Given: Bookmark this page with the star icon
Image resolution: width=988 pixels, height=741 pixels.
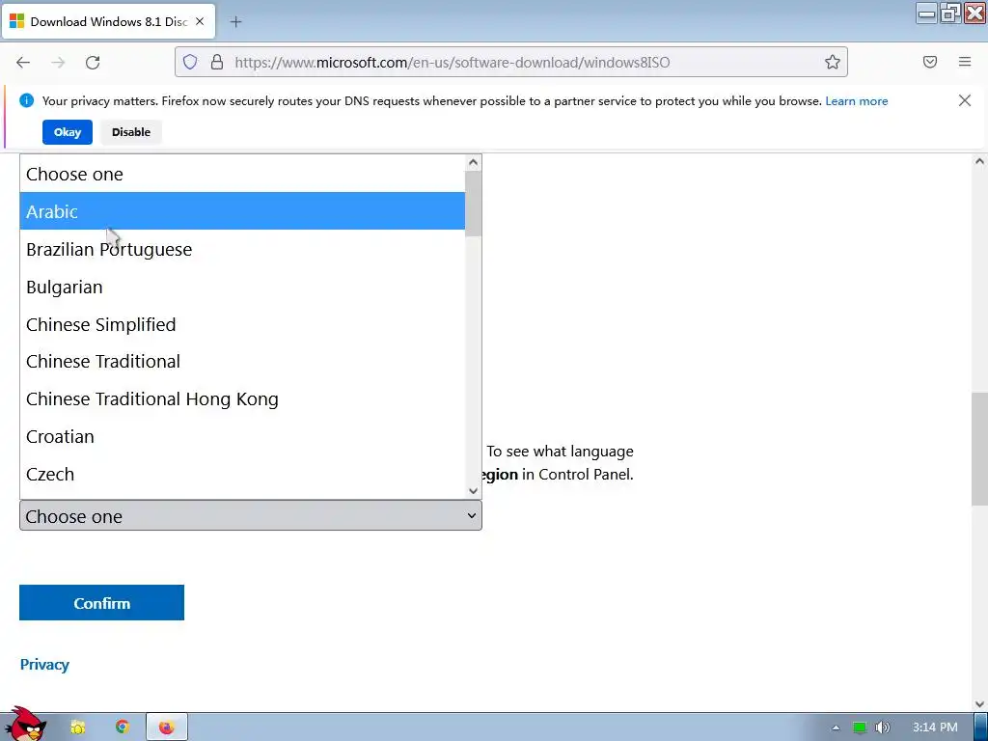Looking at the screenshot, I should click(833, 62).
